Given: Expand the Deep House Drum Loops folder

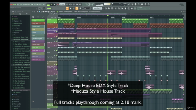Looking at the screenshot, I should [x=22, y=49].
